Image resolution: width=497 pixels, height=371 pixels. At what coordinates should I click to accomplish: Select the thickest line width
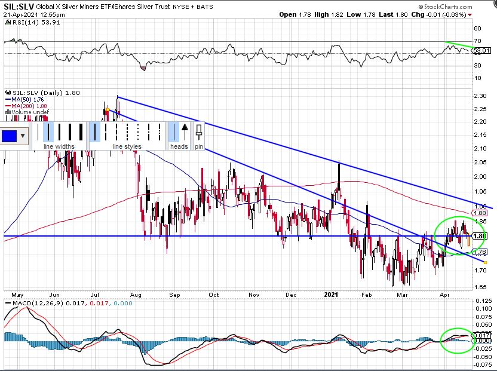tap(81, 132)
